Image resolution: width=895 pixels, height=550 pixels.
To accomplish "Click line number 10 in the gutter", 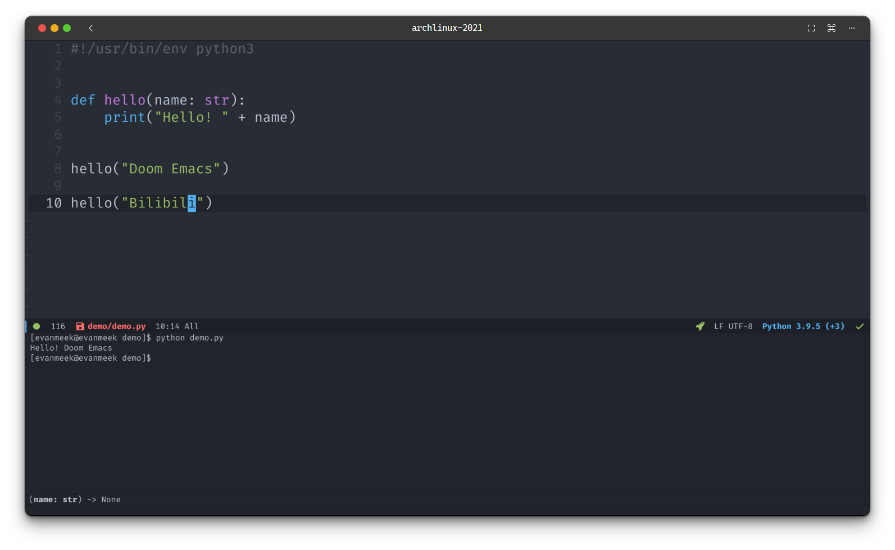I will [x=54, y=203].
